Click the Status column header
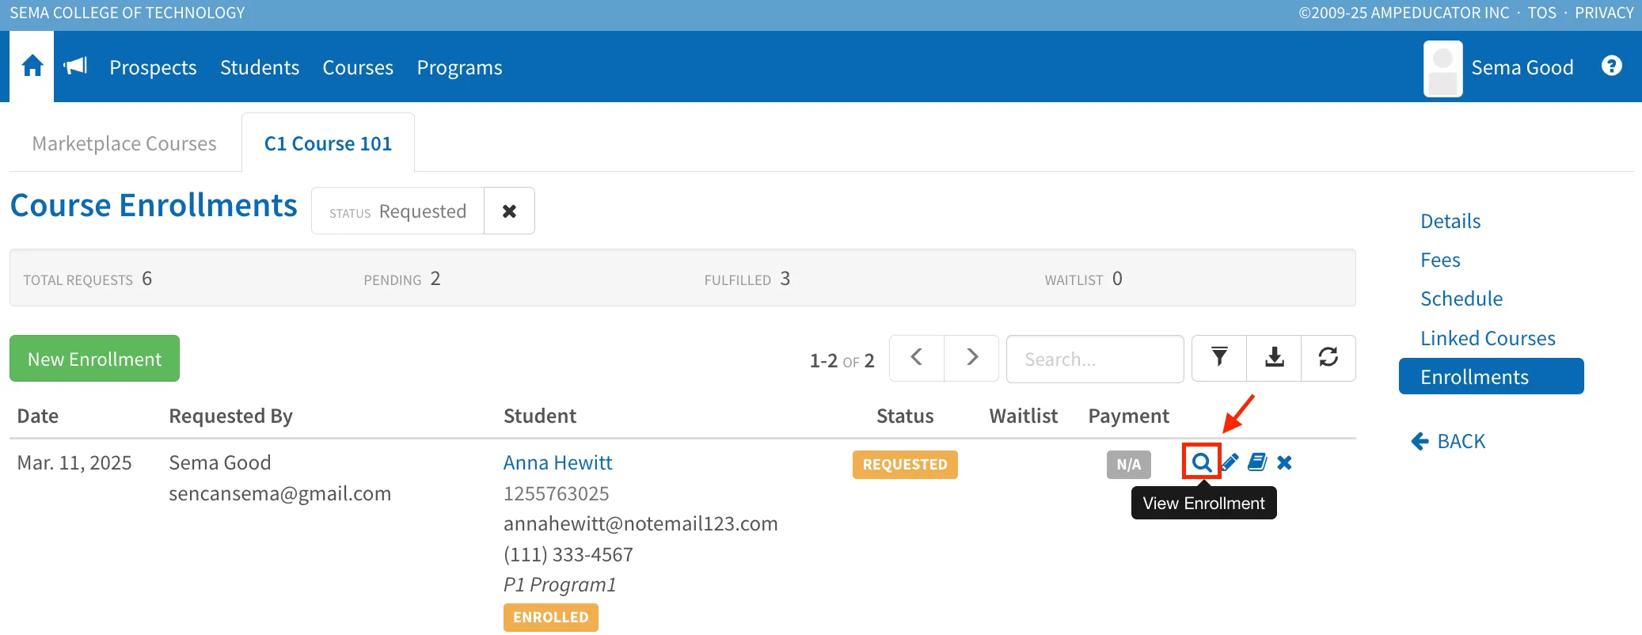 905,416
